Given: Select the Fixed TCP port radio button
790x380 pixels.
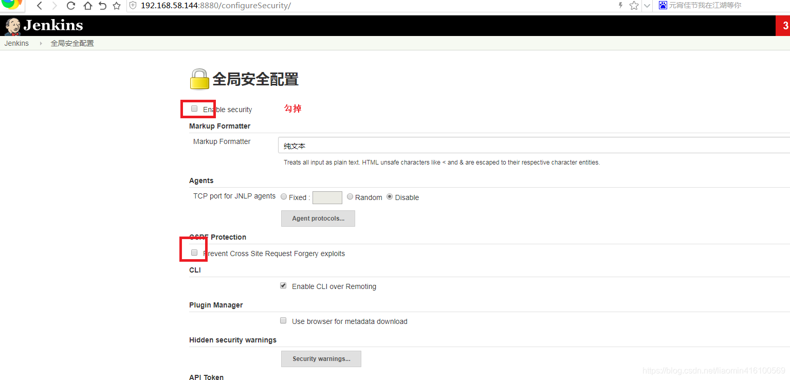Looking at the screenshot, I should [x=284, y=196].
